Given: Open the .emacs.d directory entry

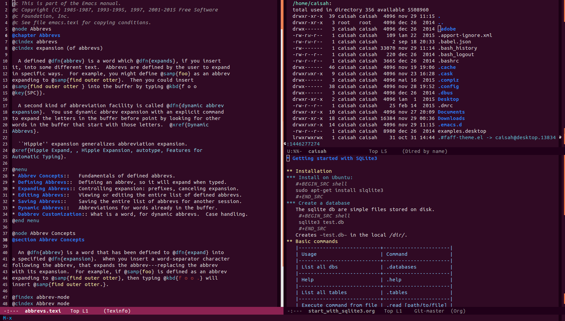Looking at the screenshot, I should (450, 125).
